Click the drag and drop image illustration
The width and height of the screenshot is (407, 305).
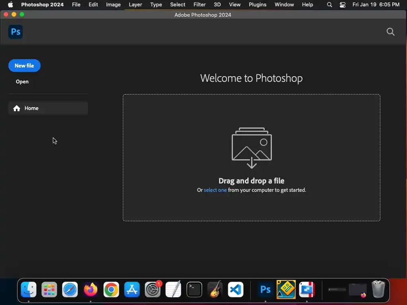(x=252, y=148)
